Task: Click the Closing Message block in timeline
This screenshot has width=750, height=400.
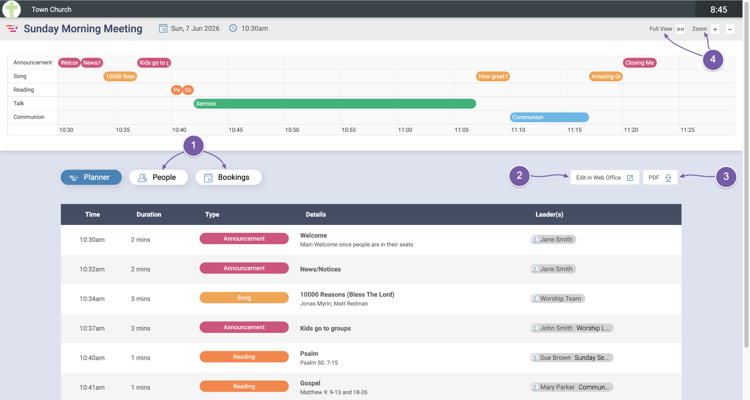Action: (x=640, y=63)
